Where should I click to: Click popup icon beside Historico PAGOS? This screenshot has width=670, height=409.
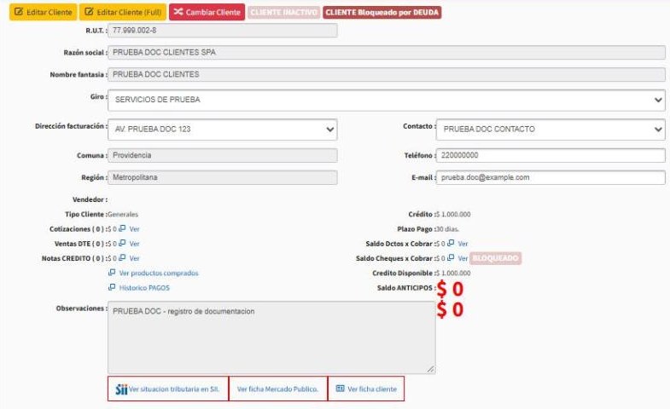[x=112, y=287]
